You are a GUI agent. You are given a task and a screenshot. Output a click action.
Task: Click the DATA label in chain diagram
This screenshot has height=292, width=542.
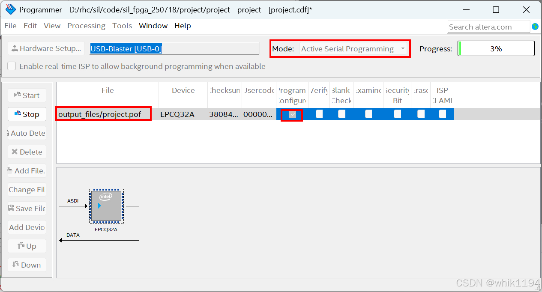[x=73, y=235]
